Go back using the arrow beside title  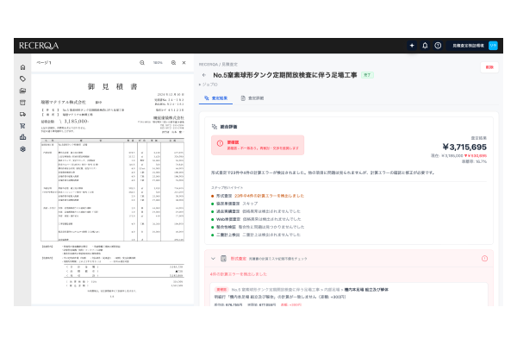click(x=202, y=75)
